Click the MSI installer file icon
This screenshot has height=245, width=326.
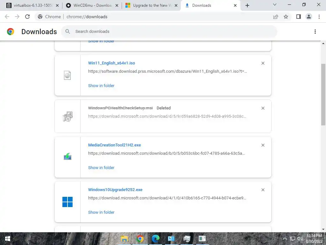click(x=67, y=116)
